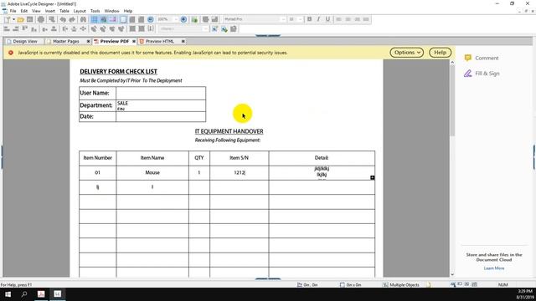This screenshot has height=301, width=536.
Task: Close the Master Pages tab
Action: click(x=88, y=41)
